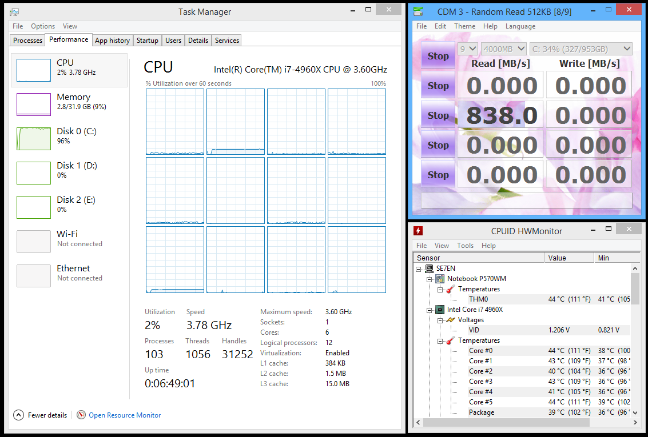Select the Package temperature row

click(549, 412)
